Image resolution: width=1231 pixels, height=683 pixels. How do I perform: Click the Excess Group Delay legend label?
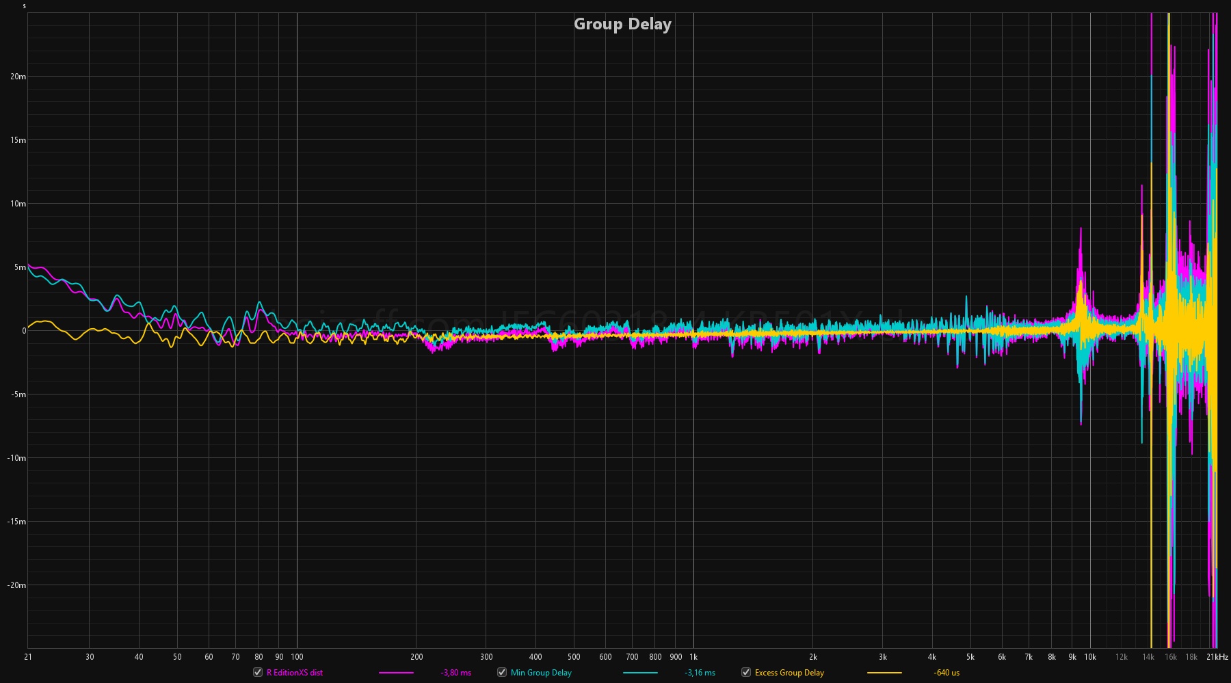789,673
